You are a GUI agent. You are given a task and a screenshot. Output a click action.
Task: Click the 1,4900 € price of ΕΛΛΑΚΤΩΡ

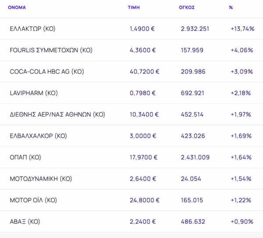pos(143,29)
